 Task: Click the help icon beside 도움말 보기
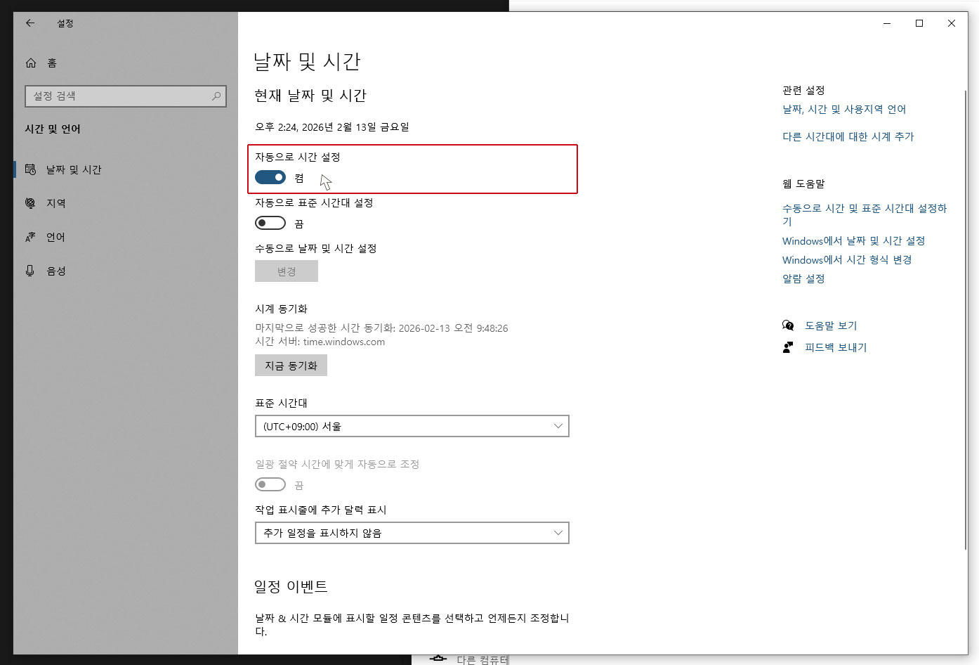pos(787,325)
